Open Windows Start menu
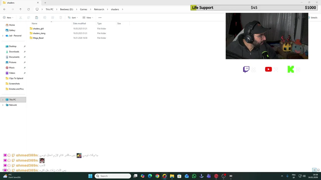The image size is (321, 180). click(90, 176)
